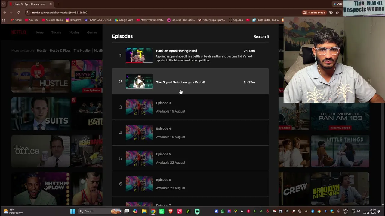Open Photo Editor Pixlr X bookmark
Screen dimensions: 385x216
(x=266, y=20)
